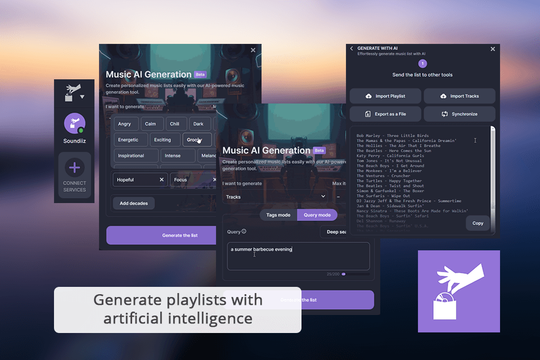This screenshot has height=360, width=540.
Task: Click the cloud icon on Import Playlist
Action: 368,96
